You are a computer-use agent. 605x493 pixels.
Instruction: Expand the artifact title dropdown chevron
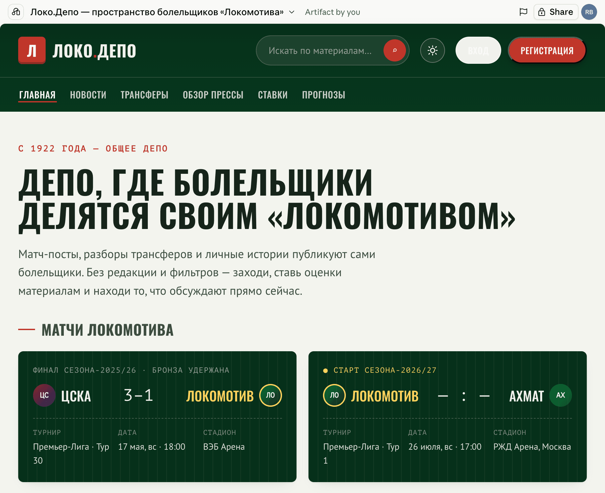tap(292, 12)
